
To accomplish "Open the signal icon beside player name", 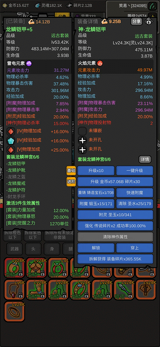I will (x=152, y=5).
